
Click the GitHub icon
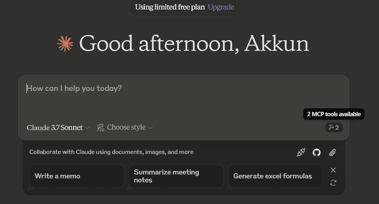(x=317, y=152)
